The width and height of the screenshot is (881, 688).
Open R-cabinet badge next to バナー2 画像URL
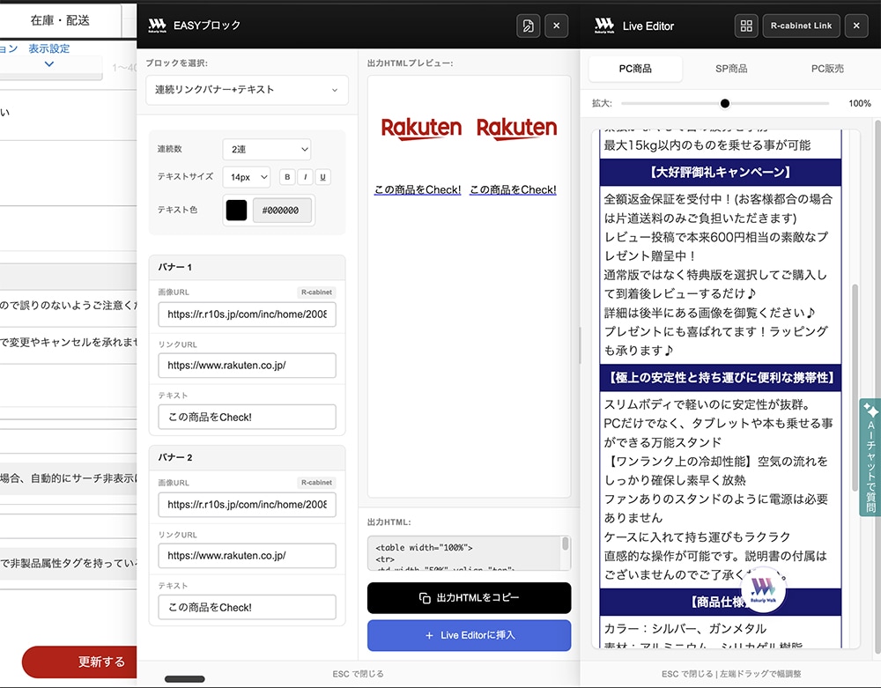coord(316,483)
